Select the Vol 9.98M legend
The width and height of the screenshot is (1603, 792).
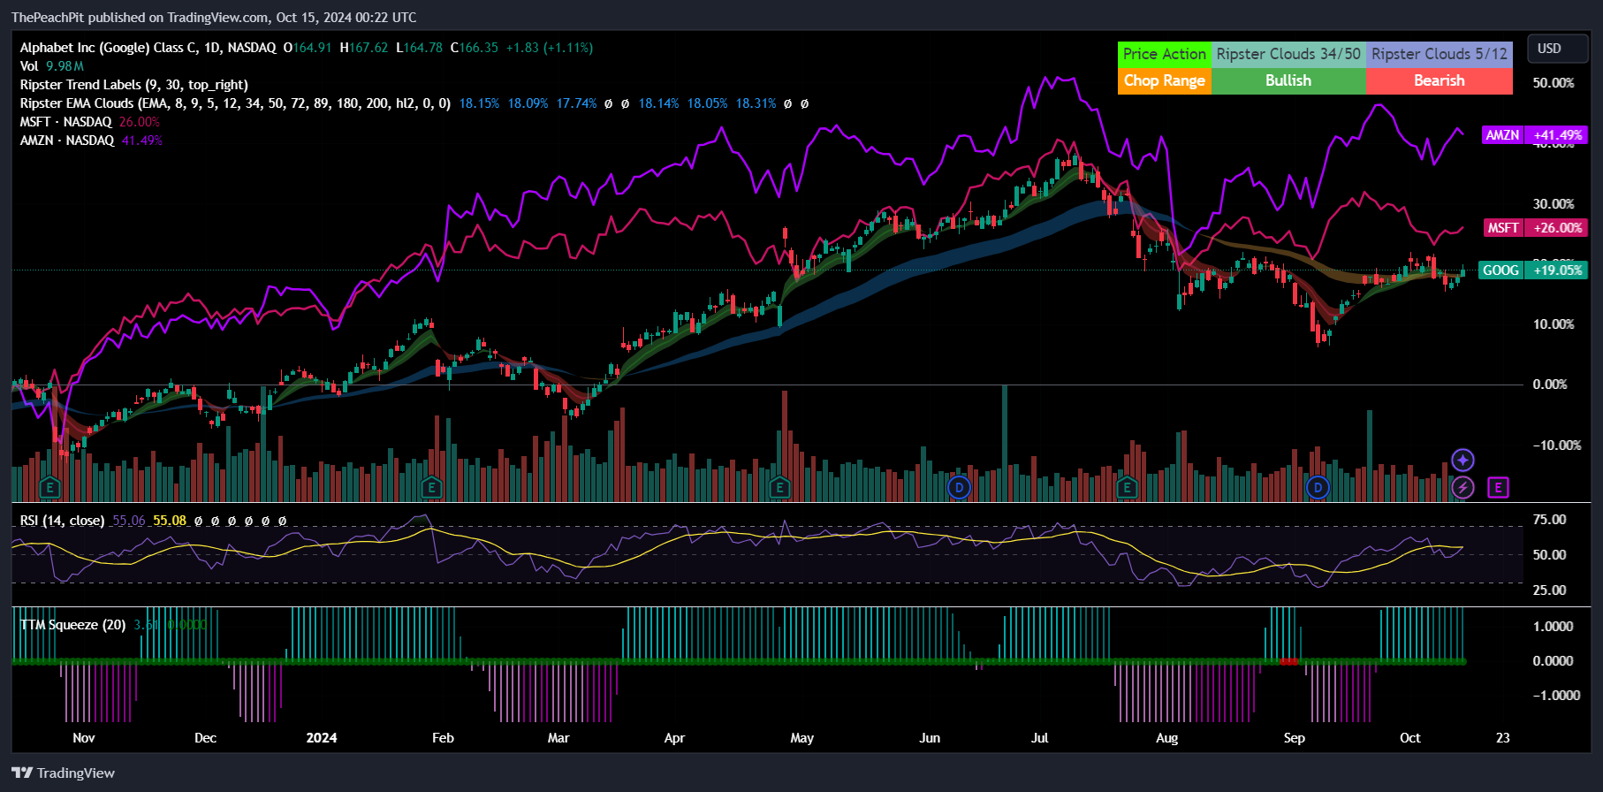(x=52, y=66)
